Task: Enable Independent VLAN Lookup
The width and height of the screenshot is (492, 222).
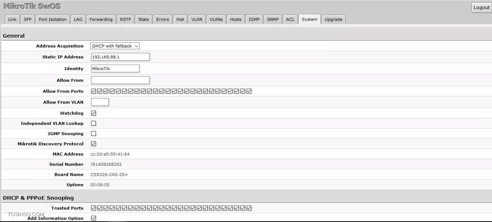Action: 94,123
